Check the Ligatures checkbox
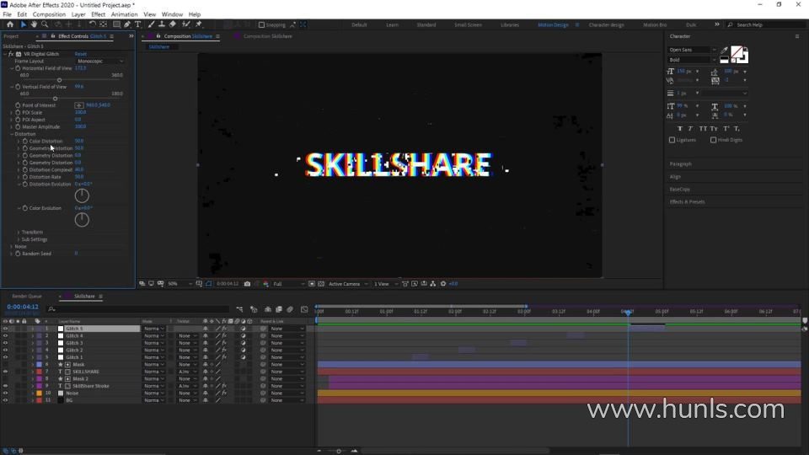Viewport: 809px width, 455px height. (x=672, y=140)
